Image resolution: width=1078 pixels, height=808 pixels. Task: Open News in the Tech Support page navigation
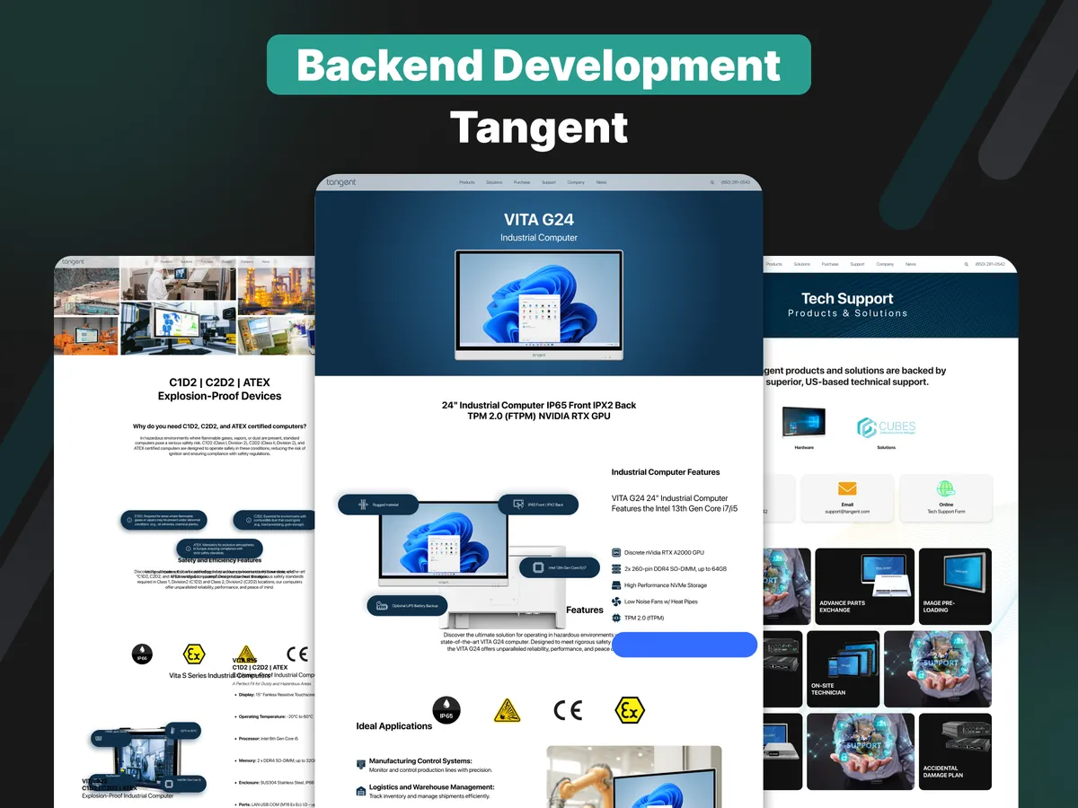click(911, 264)
